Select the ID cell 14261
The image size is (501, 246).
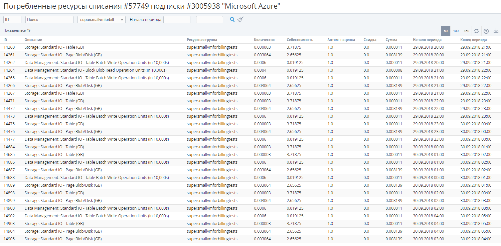(x=9, y=55)
